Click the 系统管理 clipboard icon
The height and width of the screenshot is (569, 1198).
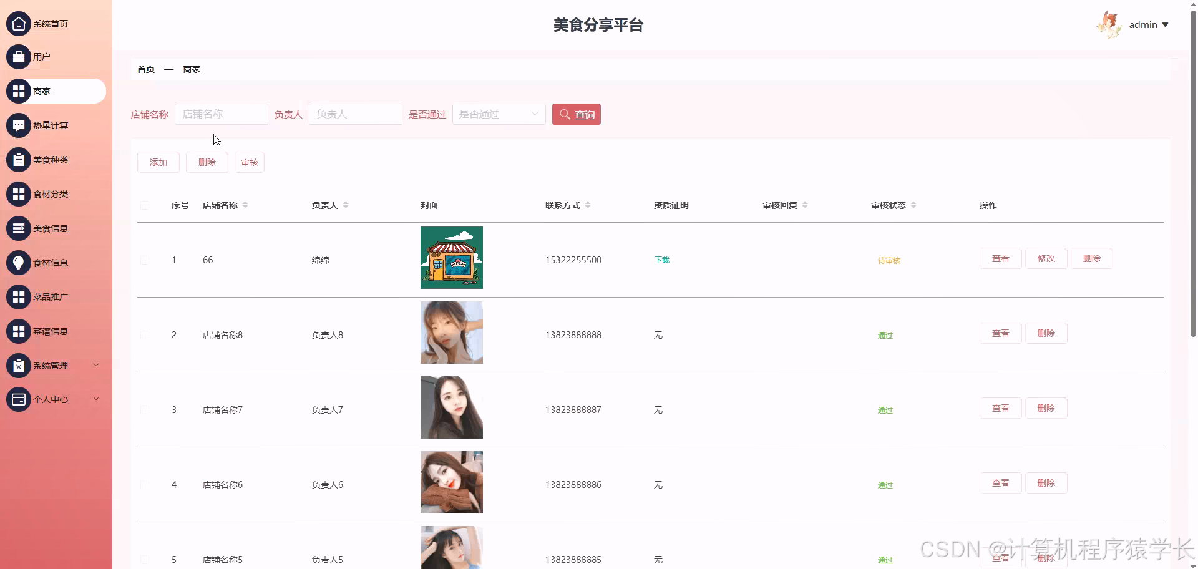pos(19,366)
